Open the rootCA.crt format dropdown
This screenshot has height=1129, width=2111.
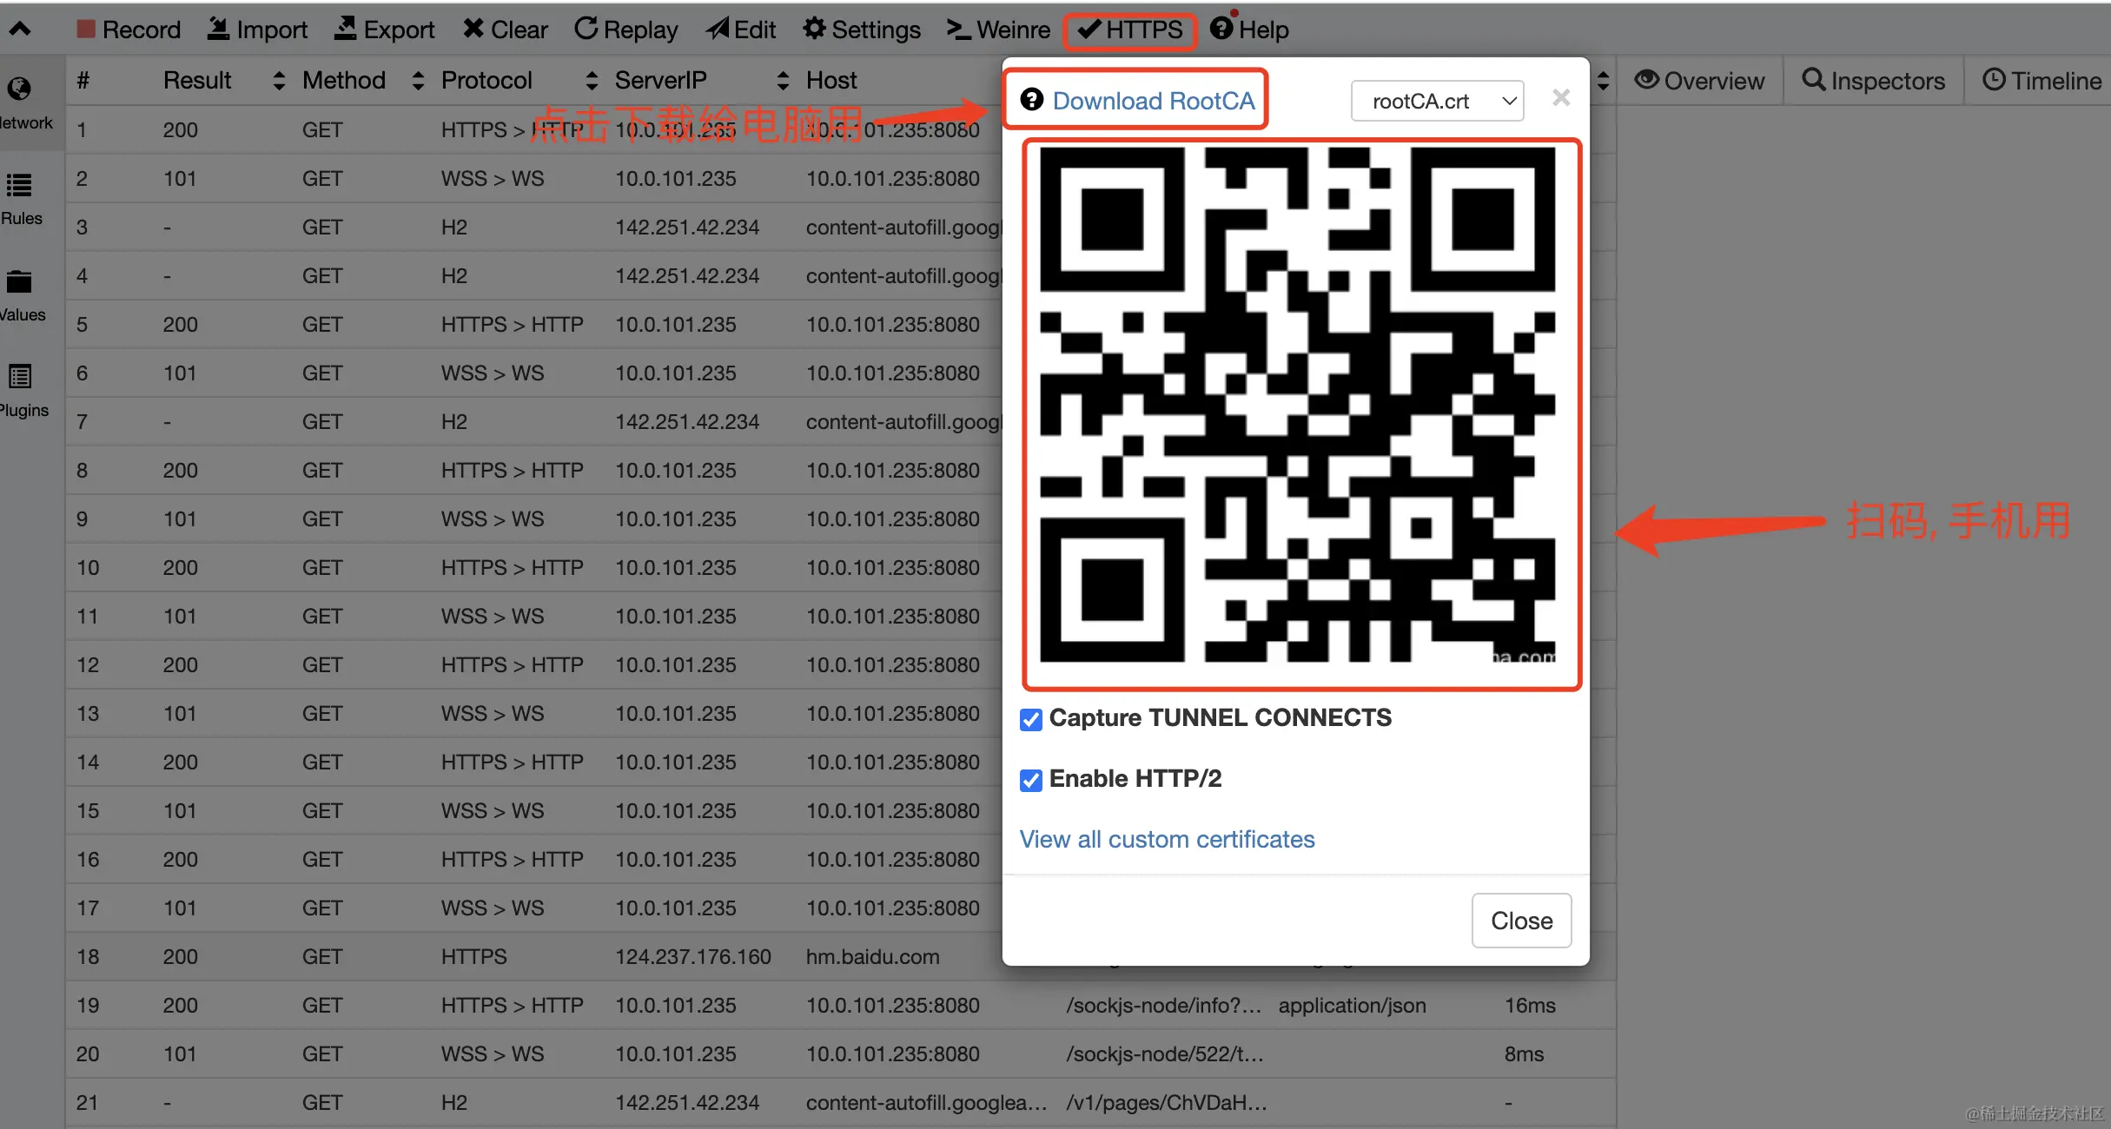tap(1437, 101)
